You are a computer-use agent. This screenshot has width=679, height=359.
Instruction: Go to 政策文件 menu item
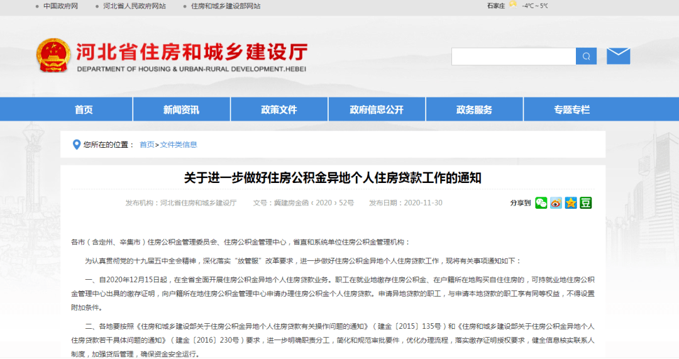point(279,109)
